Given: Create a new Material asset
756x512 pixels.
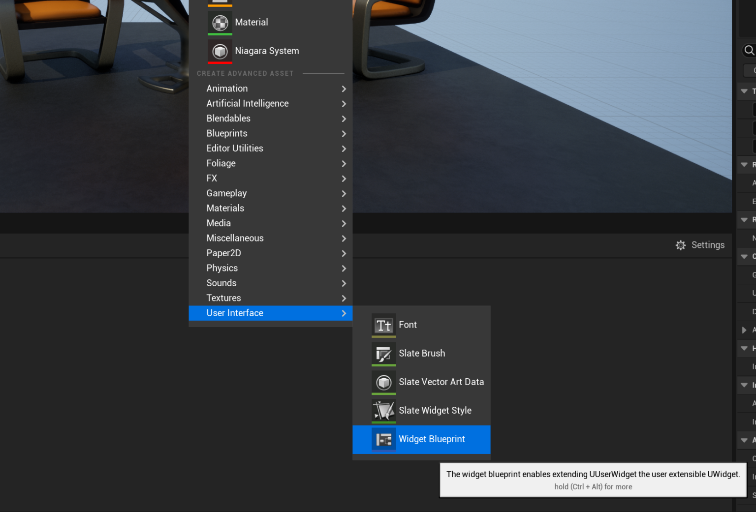Looking at the screenshot, I should [x=251, y=22].
